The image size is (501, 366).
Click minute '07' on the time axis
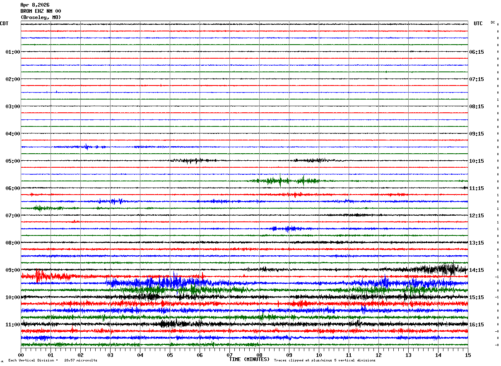(x=229, y=355)
